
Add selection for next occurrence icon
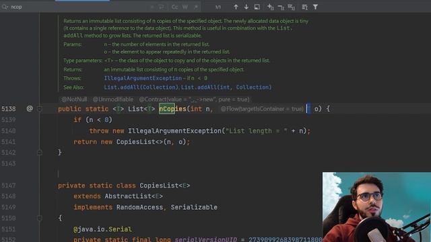pyautogui.click(x=271, y=7)
